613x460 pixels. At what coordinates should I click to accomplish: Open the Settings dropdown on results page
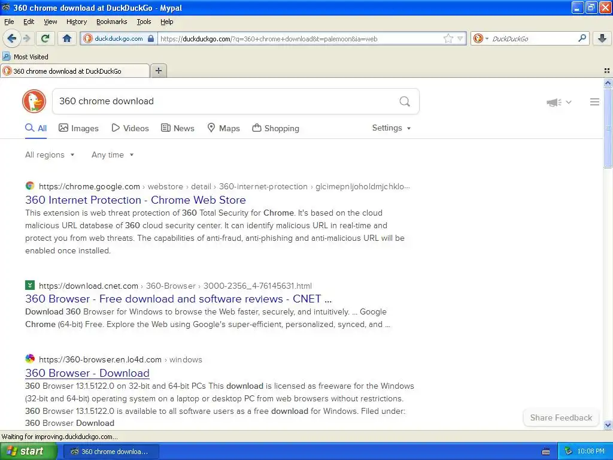(x=392, y=128)
